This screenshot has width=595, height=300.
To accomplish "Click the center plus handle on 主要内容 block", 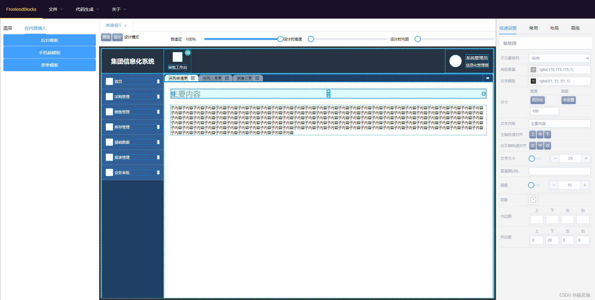I will tap(328, 93).
